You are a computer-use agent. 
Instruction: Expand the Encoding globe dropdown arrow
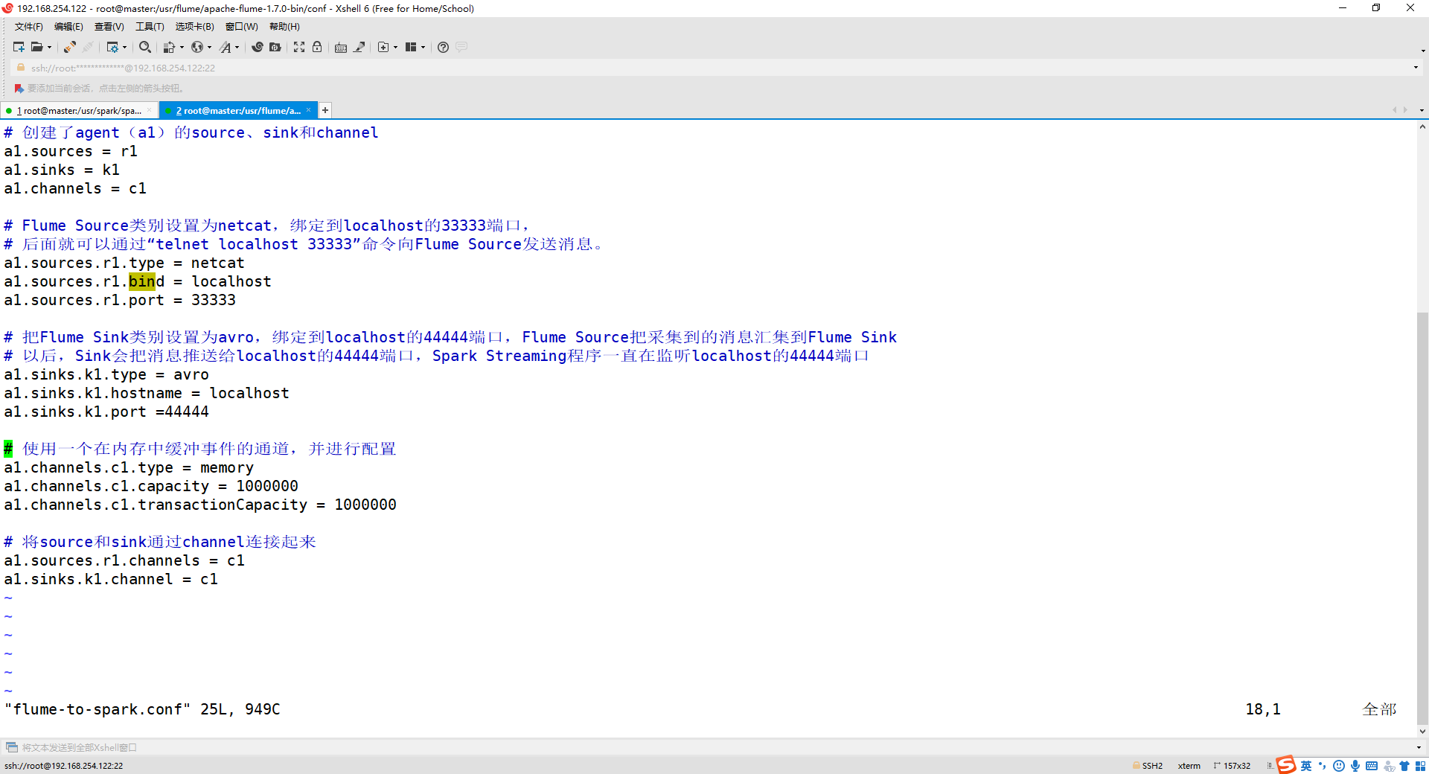click(x=209, y=47)
